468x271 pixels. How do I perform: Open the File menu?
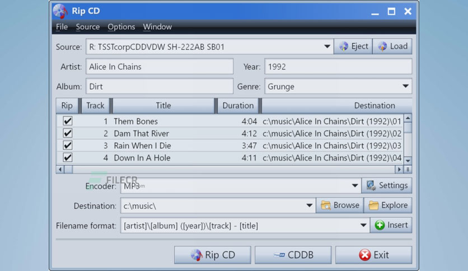[x=62, y=27]
